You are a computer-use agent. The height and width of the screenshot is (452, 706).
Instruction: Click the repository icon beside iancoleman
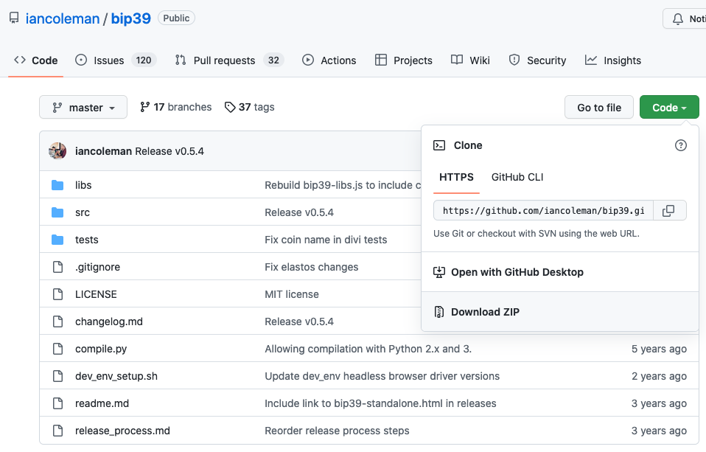pyautogui.click(x=14, y=18)
